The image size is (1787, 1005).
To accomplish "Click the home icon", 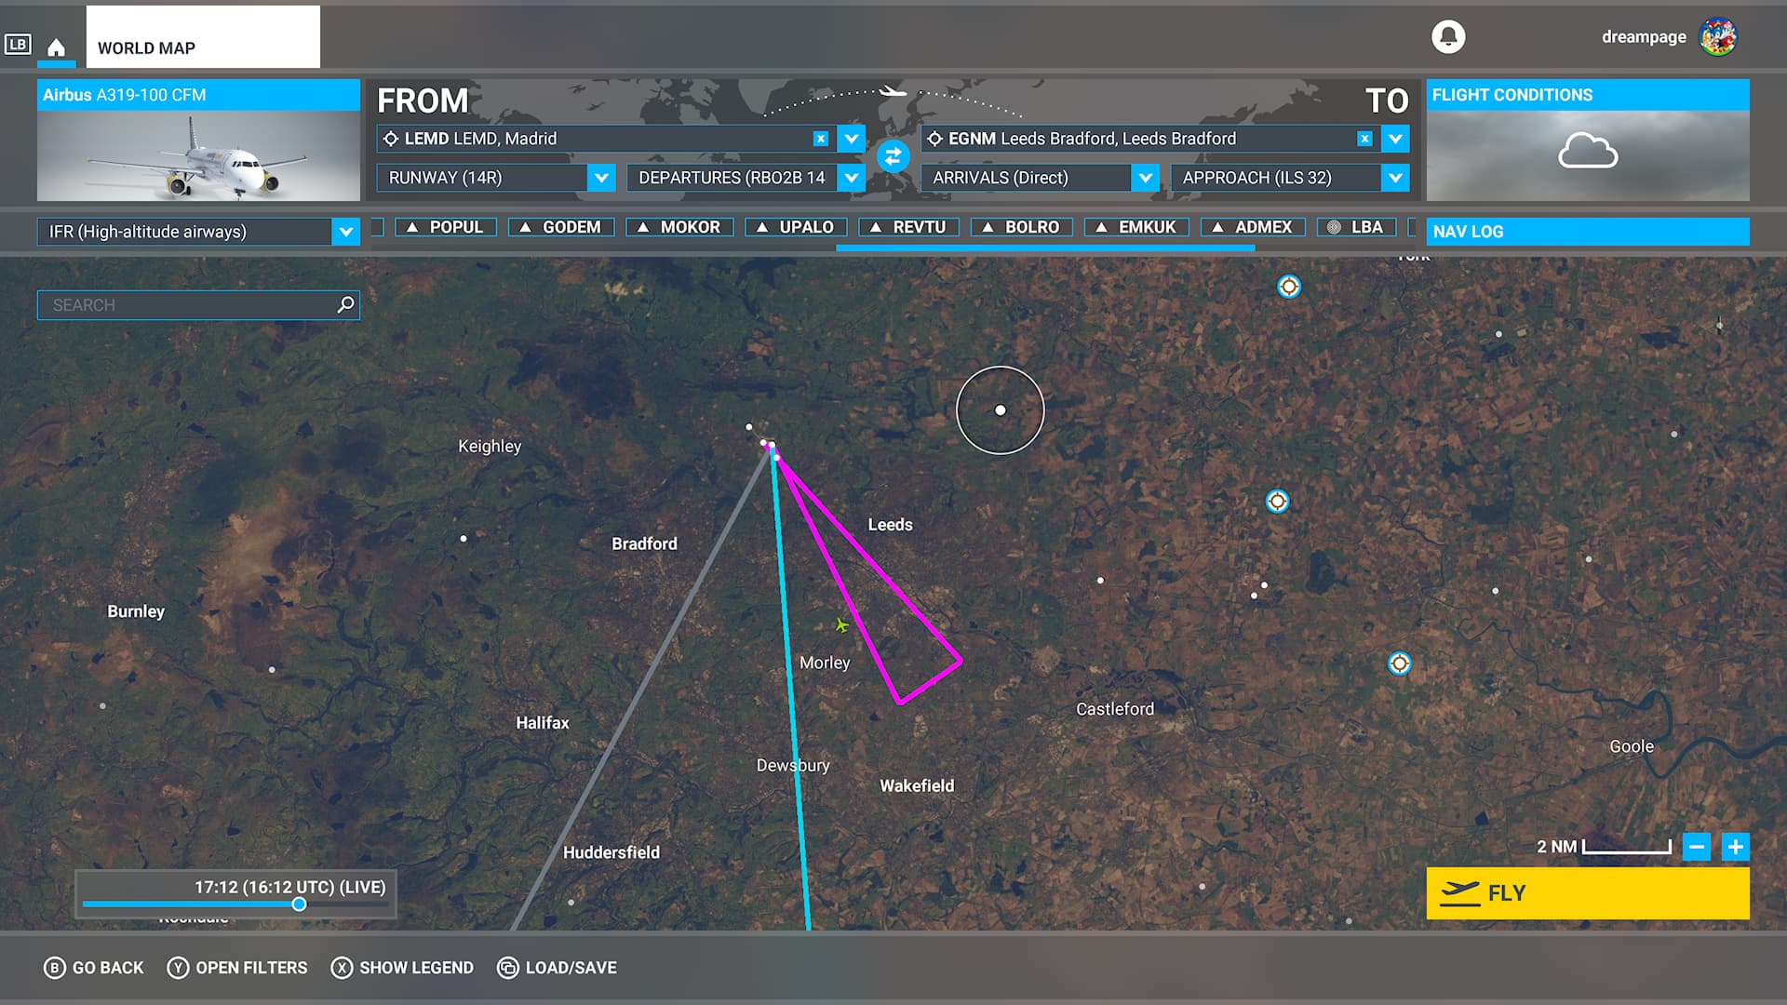I will pos(56,47).
